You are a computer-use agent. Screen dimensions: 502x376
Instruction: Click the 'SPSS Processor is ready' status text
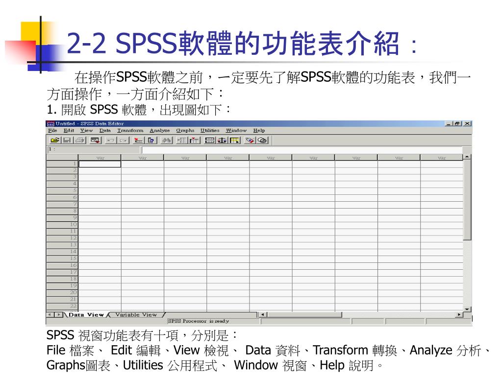198,321
